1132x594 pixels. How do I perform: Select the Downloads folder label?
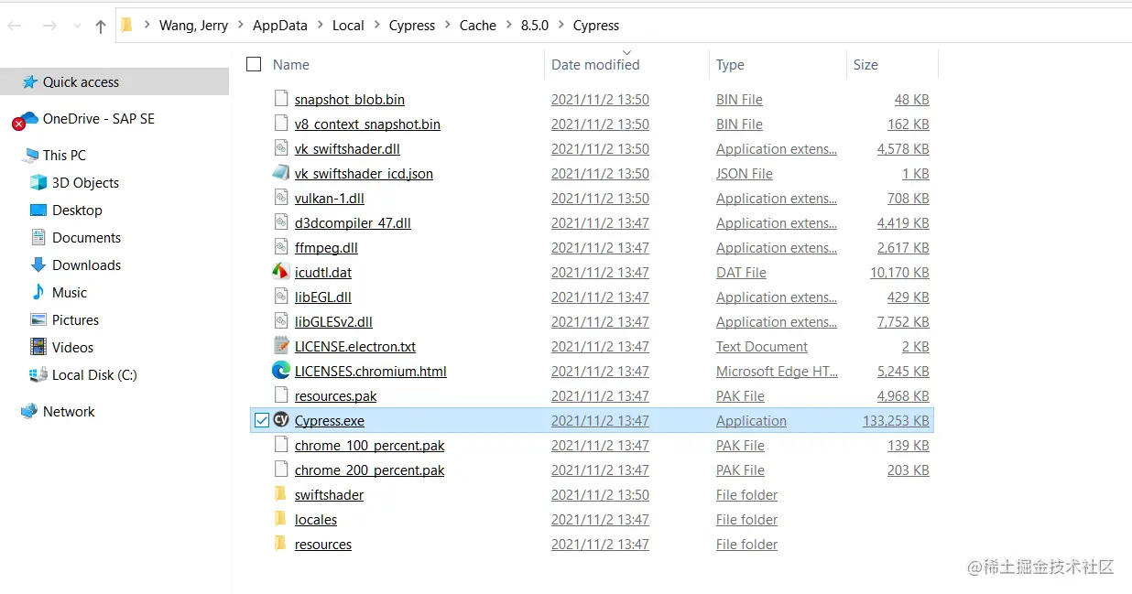[86, 265]
